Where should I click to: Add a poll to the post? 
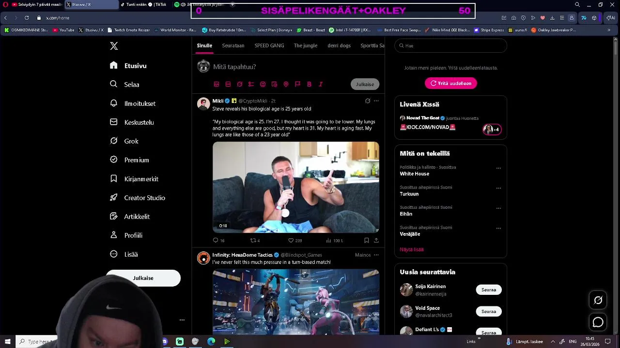tap(251, 84)
